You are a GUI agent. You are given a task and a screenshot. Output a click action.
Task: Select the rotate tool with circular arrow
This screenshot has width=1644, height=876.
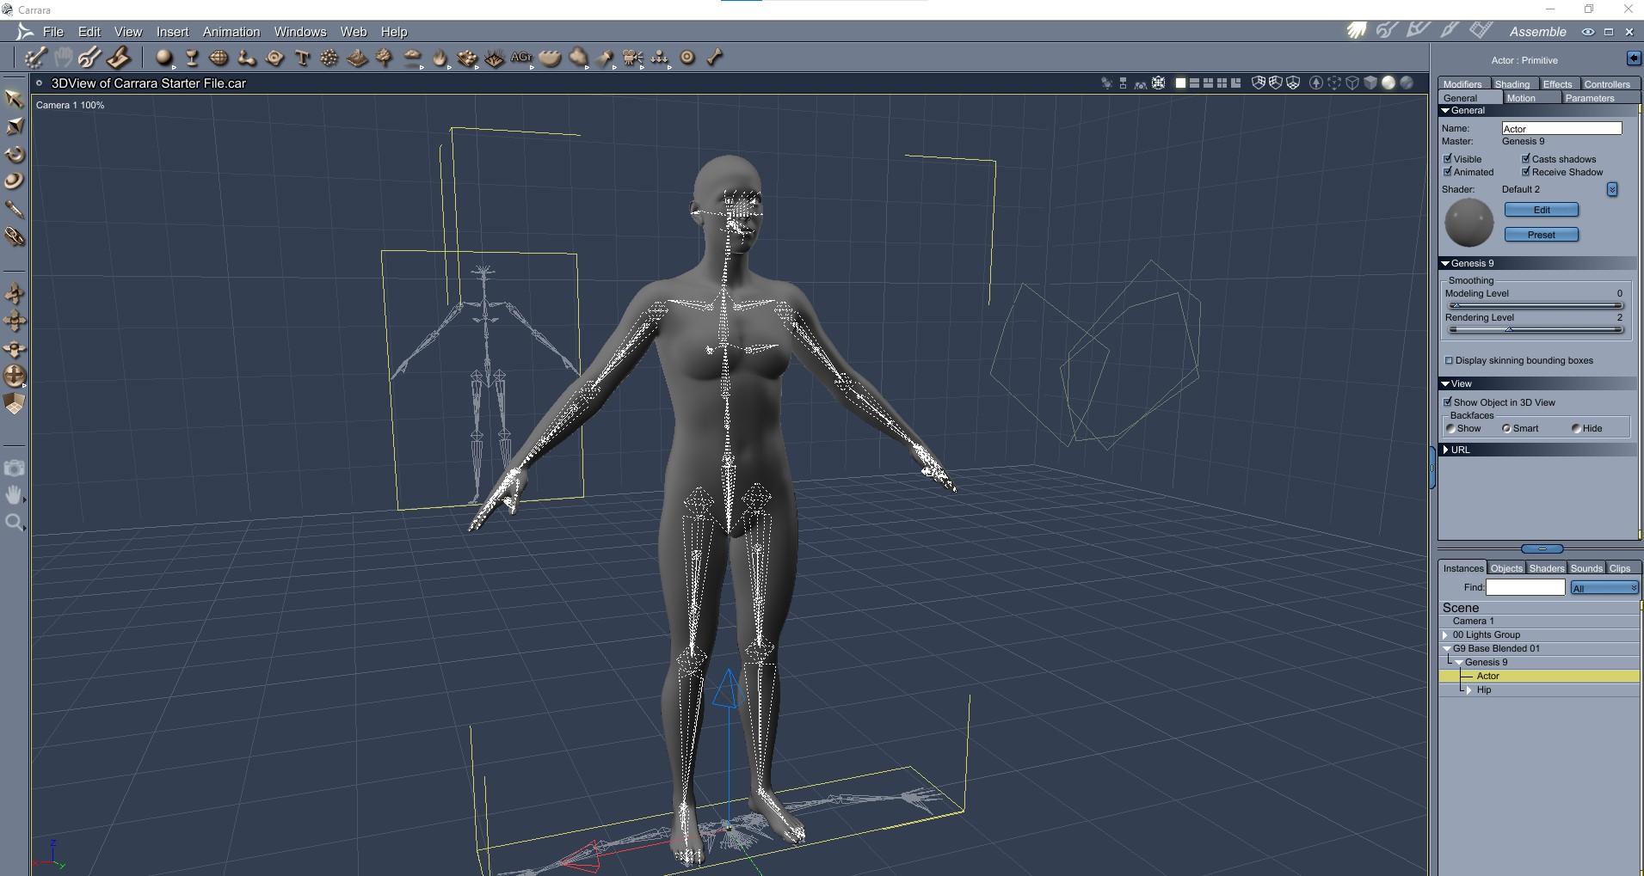coord(15,155)
